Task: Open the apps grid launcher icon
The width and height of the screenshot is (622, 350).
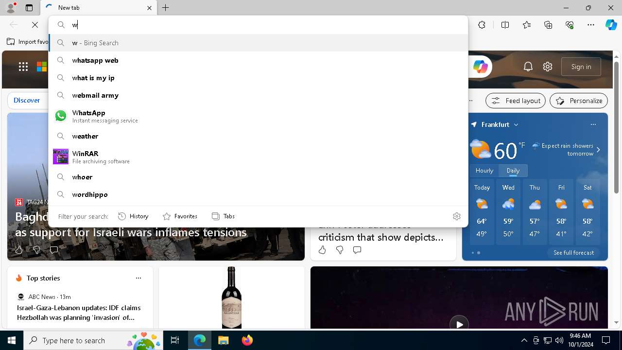Action: [x=23, y=67]
